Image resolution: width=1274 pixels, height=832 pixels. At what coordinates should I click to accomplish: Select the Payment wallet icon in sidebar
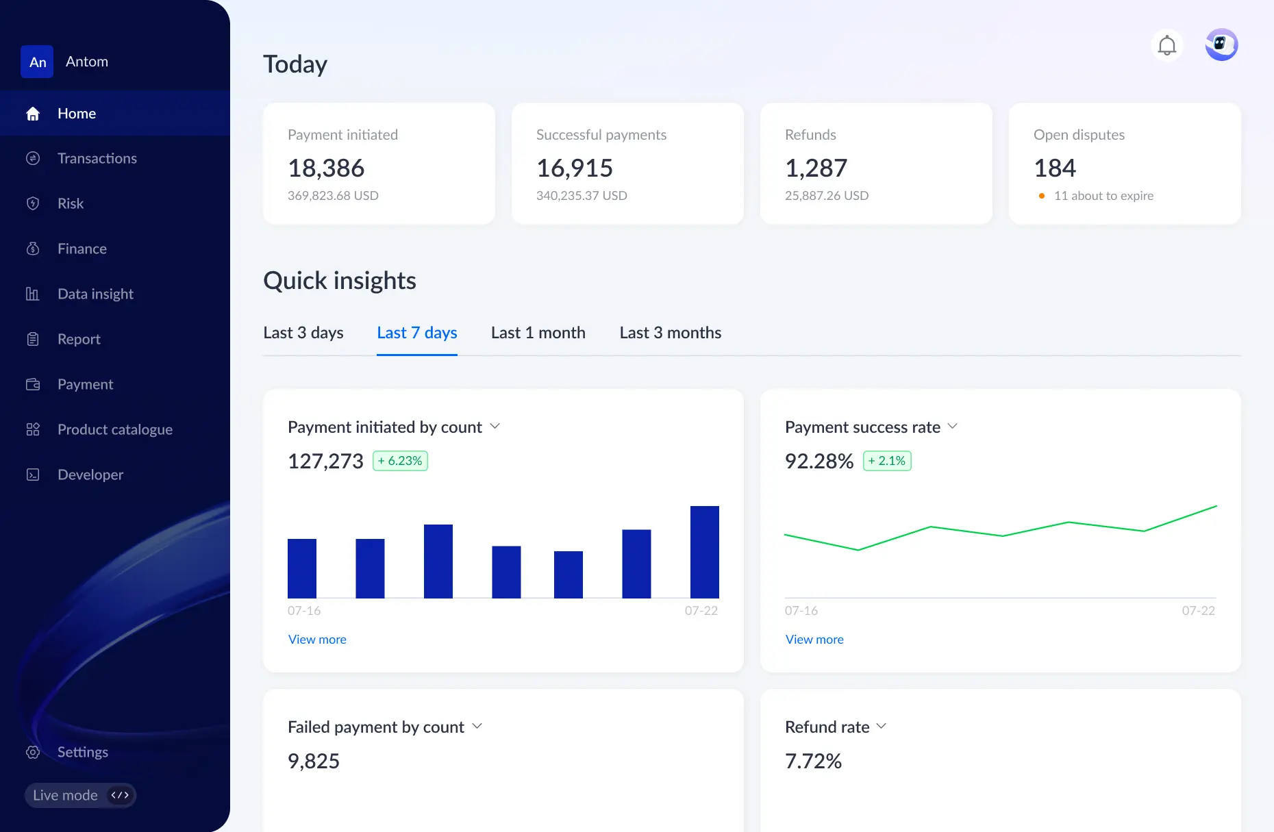pos(33,384)
